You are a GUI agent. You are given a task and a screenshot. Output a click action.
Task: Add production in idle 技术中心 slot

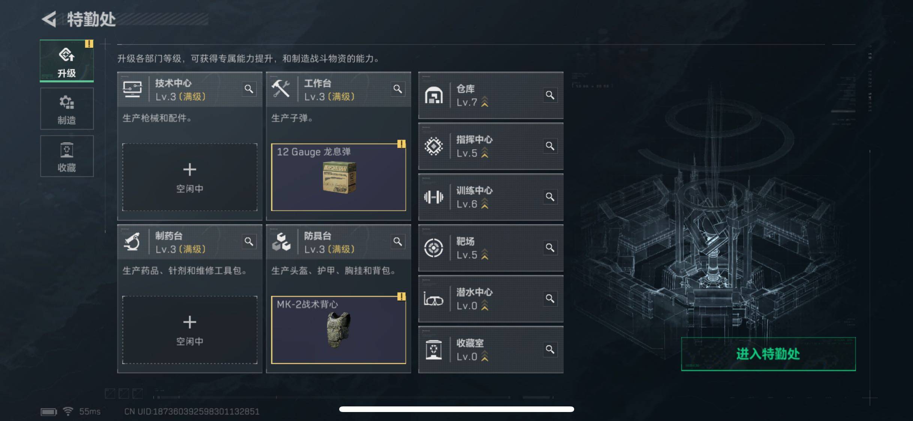pos(190,177)
